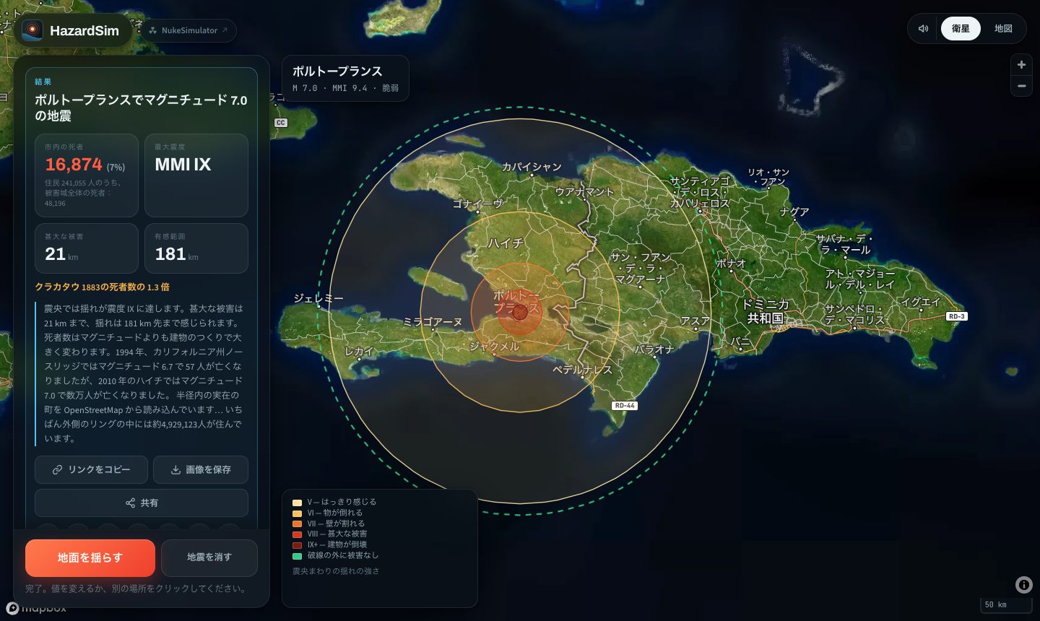Open the map info icon
The image size is (1040, 621).
(1023, 585)
